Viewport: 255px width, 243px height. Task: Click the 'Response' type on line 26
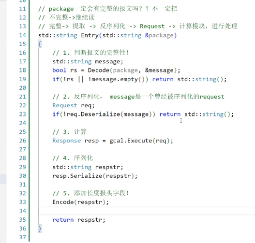tap(66, 141)
